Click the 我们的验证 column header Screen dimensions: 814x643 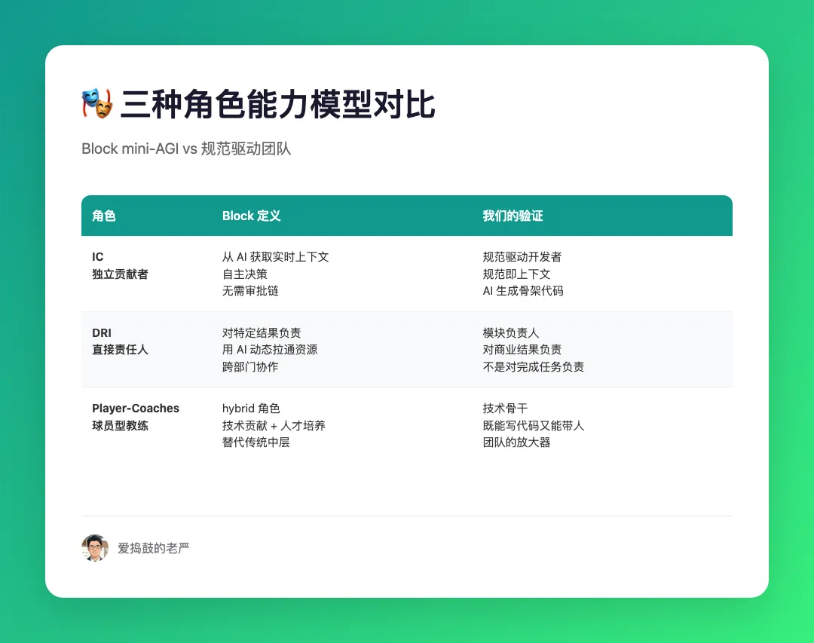point(513,216)
